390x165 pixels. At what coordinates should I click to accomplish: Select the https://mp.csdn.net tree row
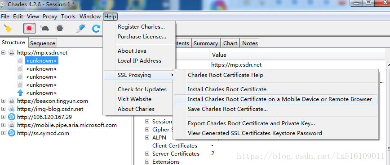[x=42, y=52]
